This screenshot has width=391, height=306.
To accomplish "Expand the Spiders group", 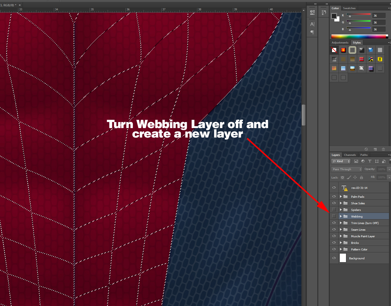I will coord(341,210).
